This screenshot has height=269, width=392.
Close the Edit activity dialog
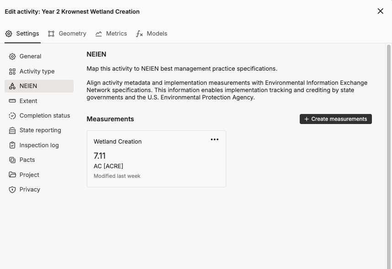coord(380,11)
